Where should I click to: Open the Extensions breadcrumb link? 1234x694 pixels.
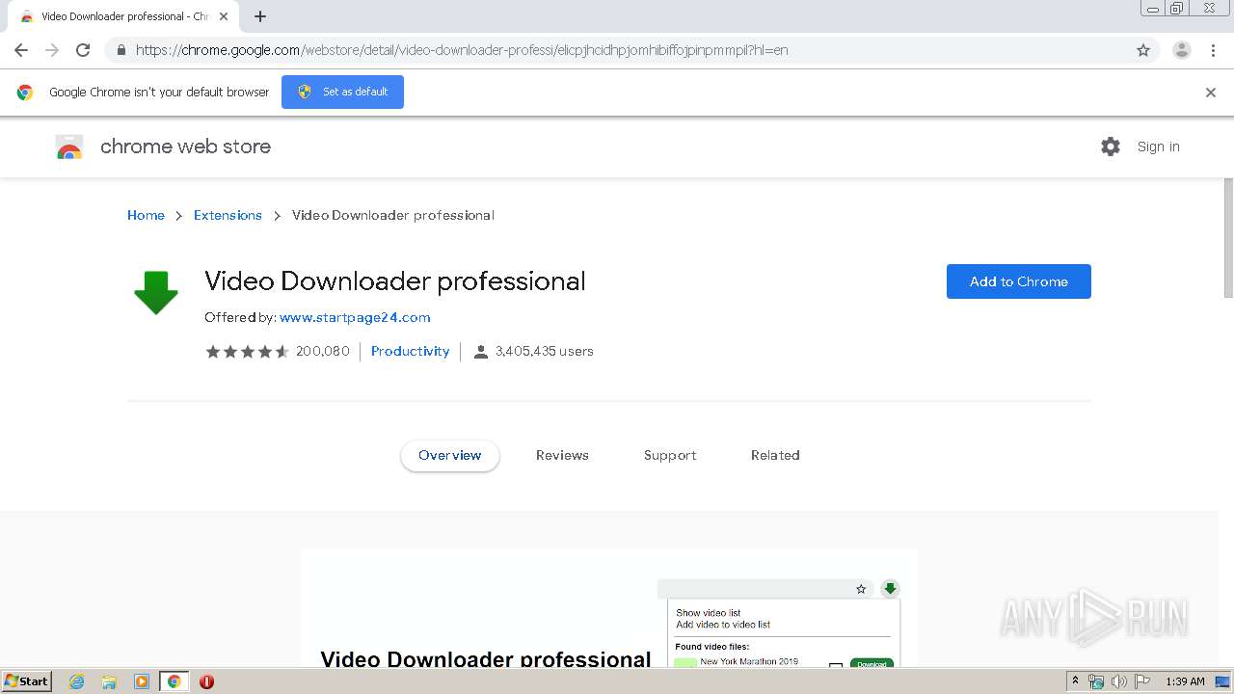228,215
